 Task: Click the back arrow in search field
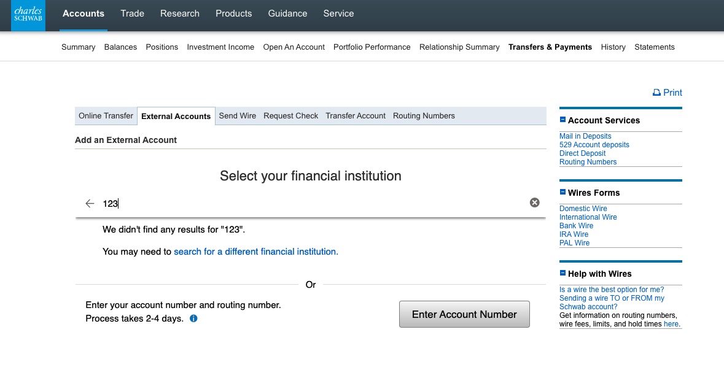coord(90,203)
